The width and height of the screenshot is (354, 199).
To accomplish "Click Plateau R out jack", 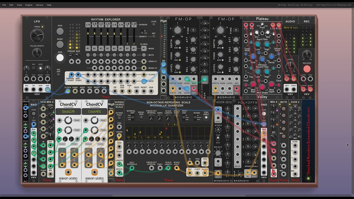I will 279,25.
